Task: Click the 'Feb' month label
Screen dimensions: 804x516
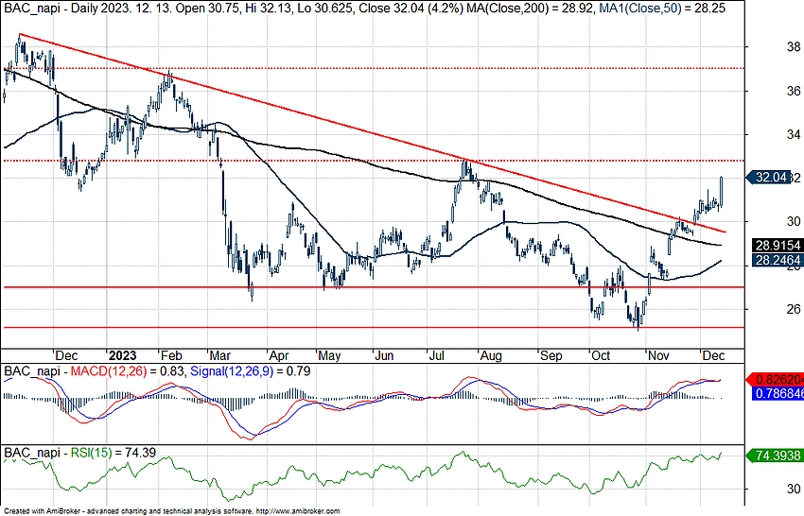Action: 171,356
